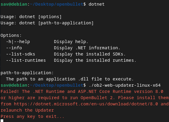The width and height of the screenshot is (169, 122).
Task: Click the 'Failed!' error word
Action: click(10, 91)
